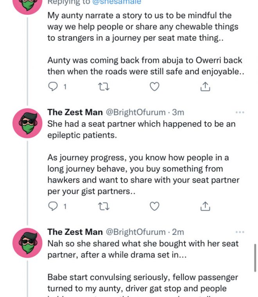The width and height of the screenshot is (258, 297).
Task: Open The Zest Man name on 2m tweet
Action: [x=75, y=232]
